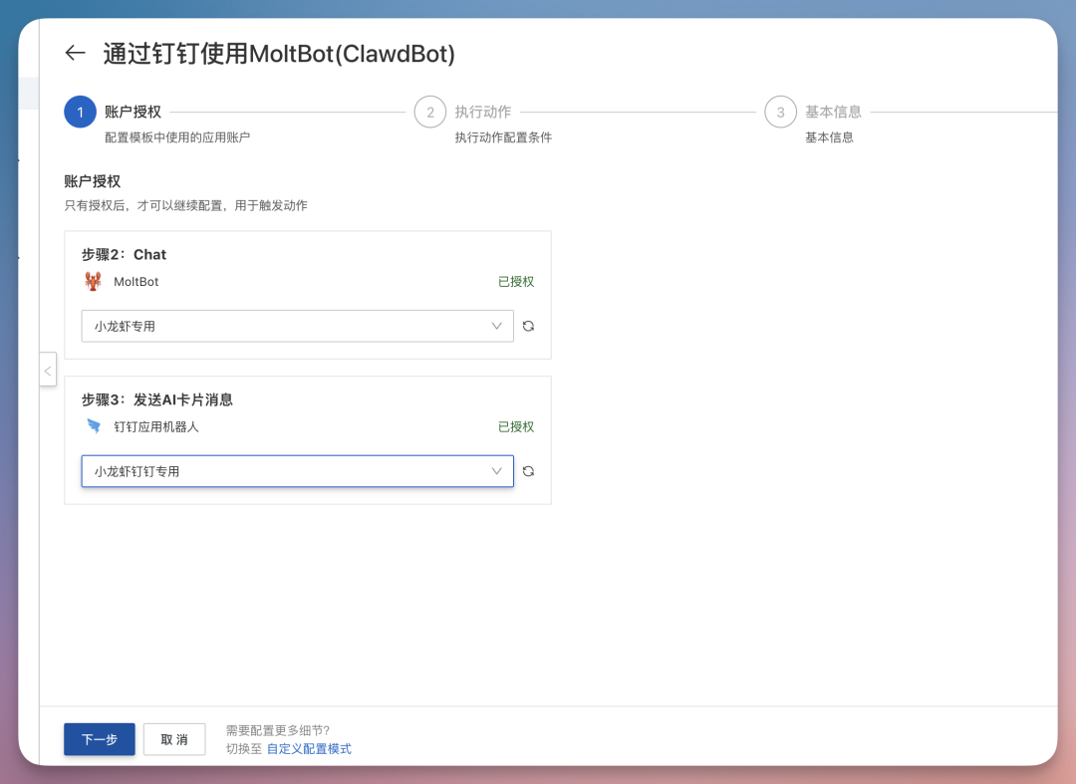Image resolution: width=1076 pixels, height=784 pixels.
Task: Collapse the panel using the left edge chevron
Action: click(48, 370)
